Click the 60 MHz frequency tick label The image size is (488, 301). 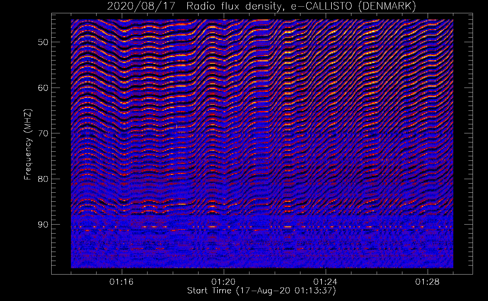43,88
